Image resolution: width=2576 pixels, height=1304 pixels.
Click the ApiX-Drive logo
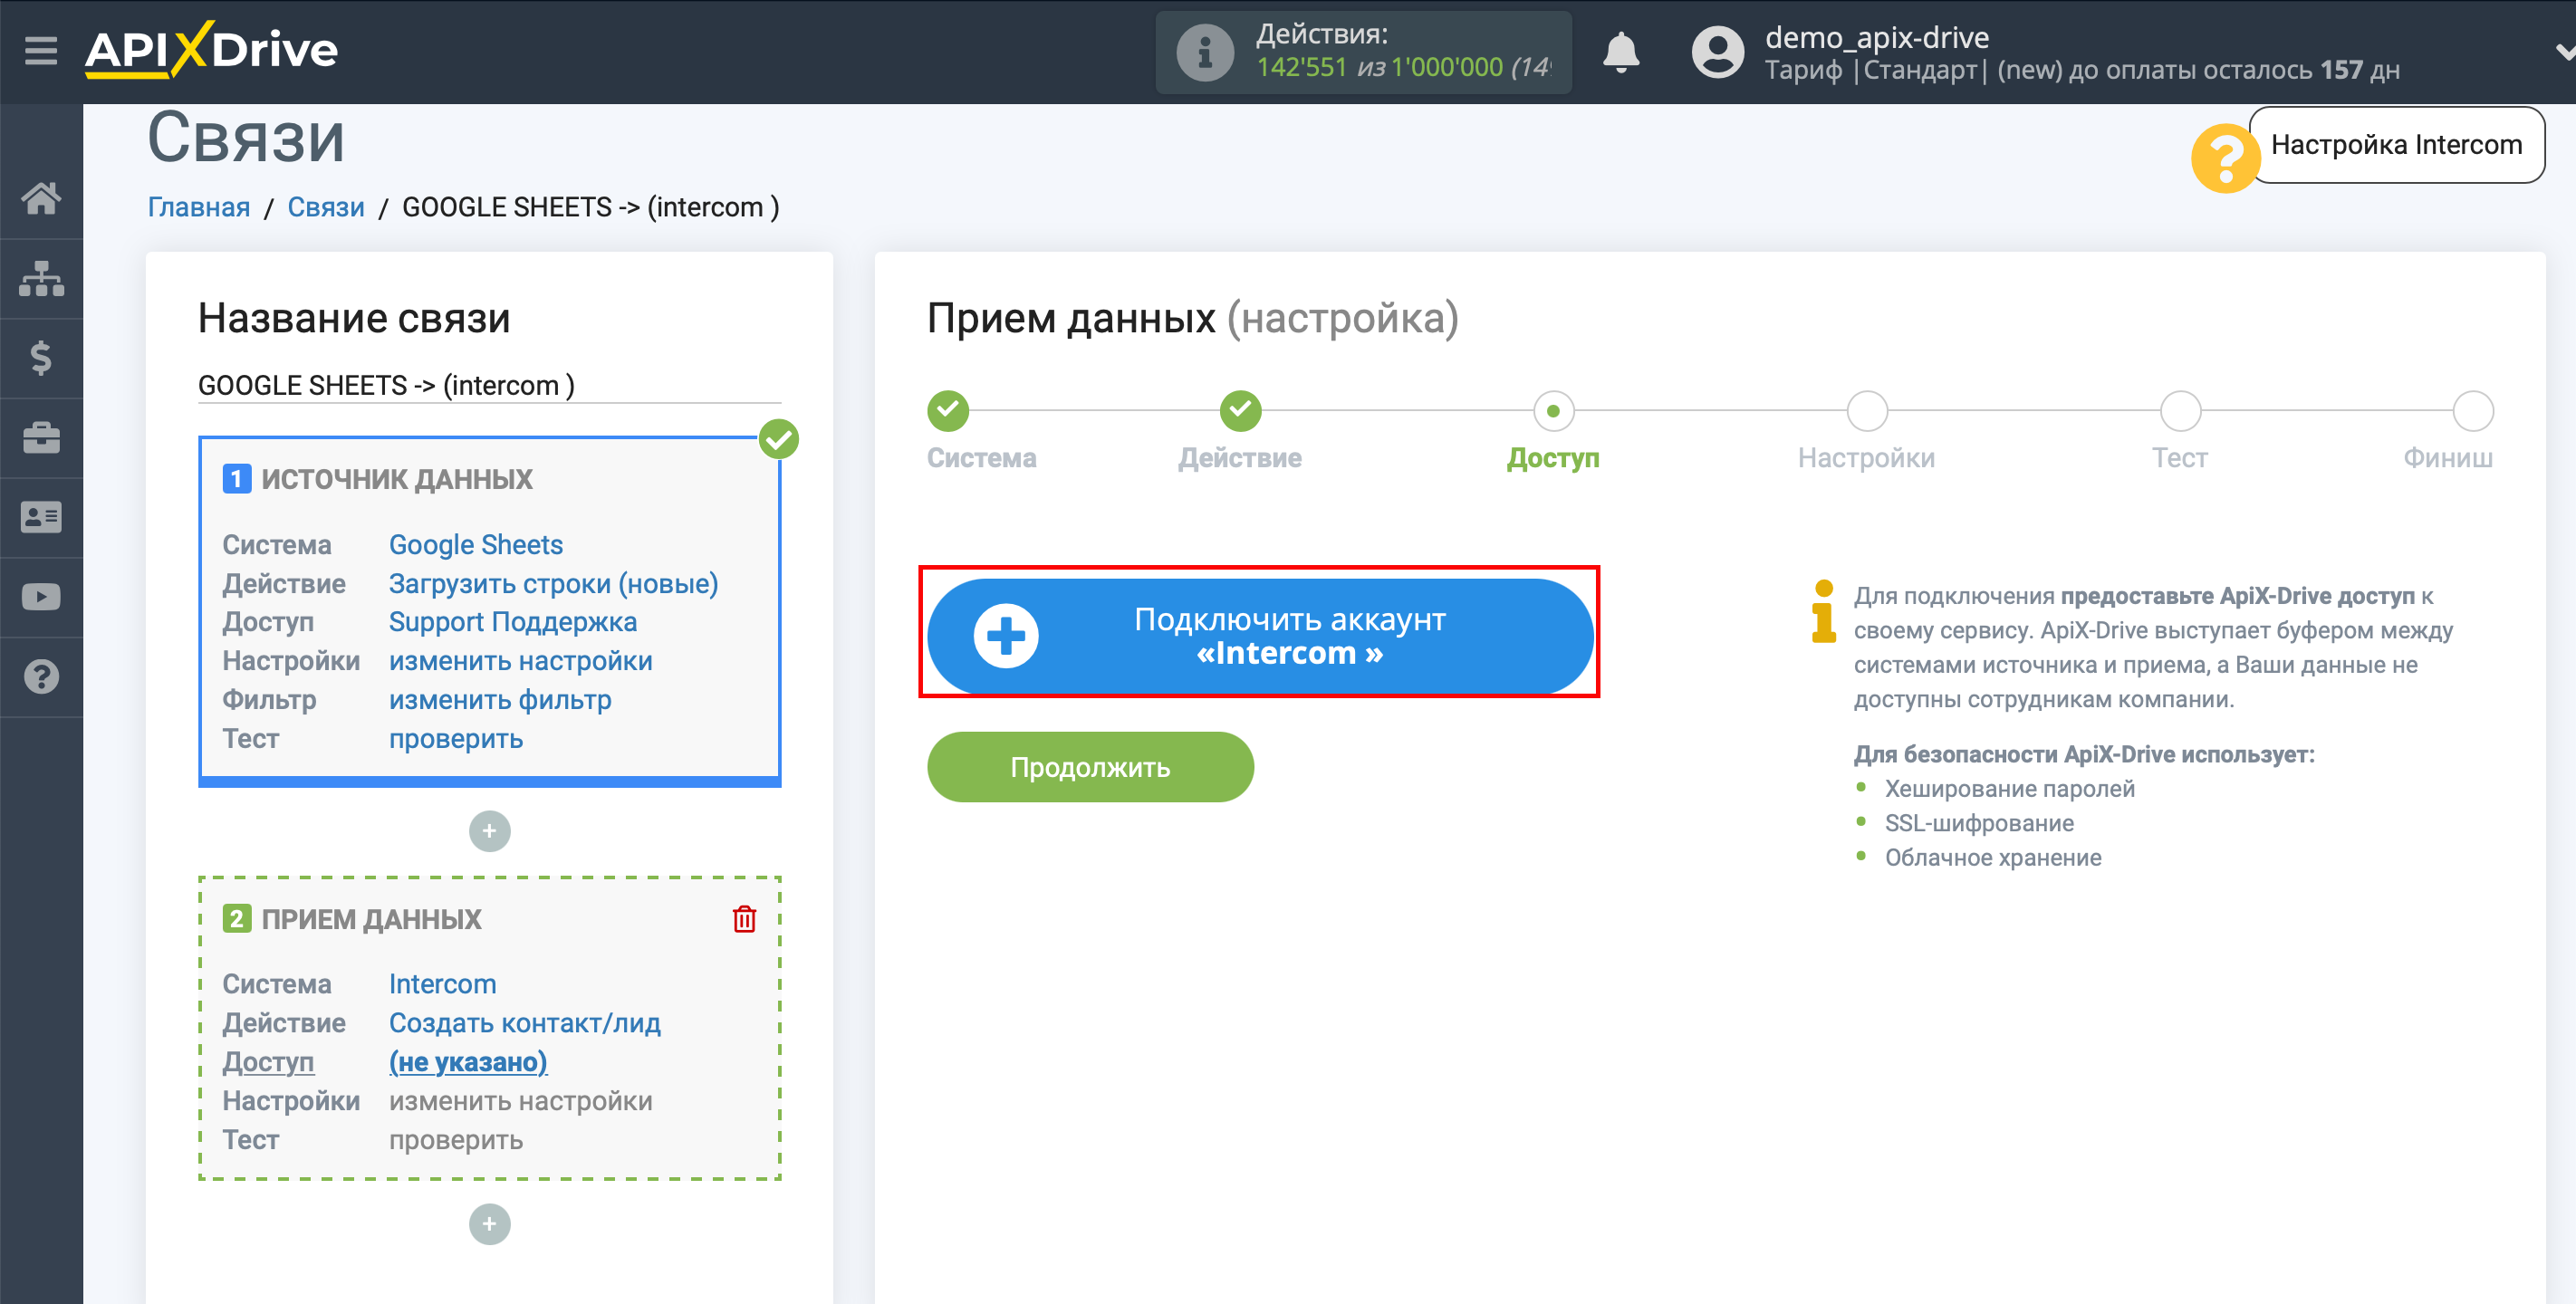[x=212, y=49]
